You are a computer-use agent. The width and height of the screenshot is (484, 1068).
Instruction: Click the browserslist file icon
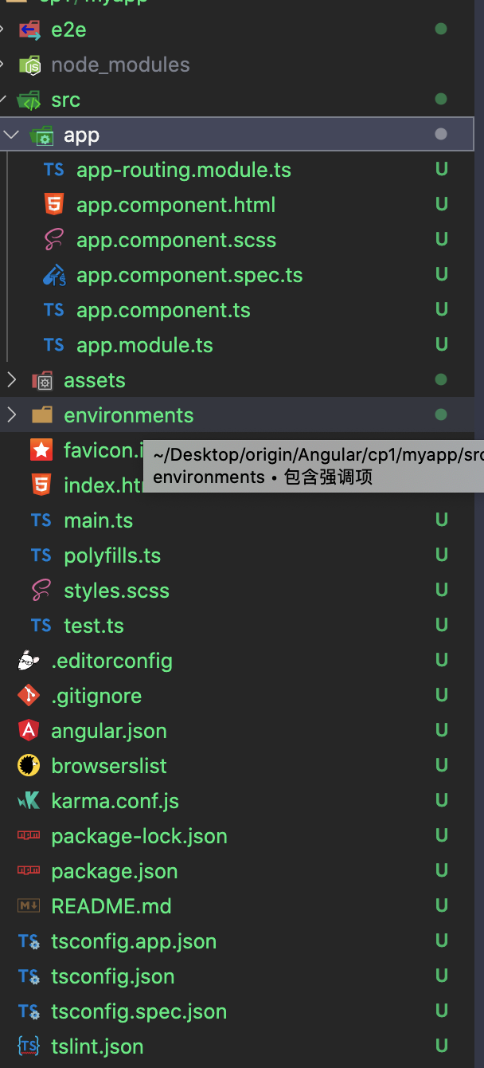[x=29, y=766]
